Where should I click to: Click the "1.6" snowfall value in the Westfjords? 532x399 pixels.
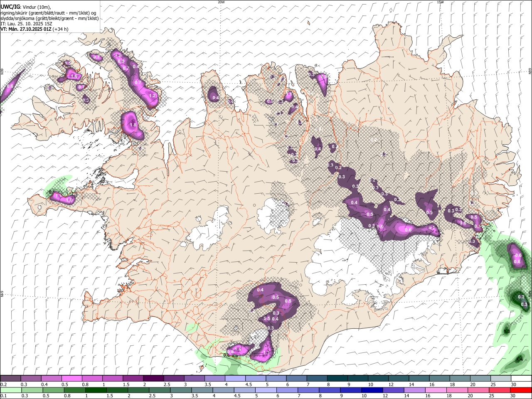[x=74, y=76]
